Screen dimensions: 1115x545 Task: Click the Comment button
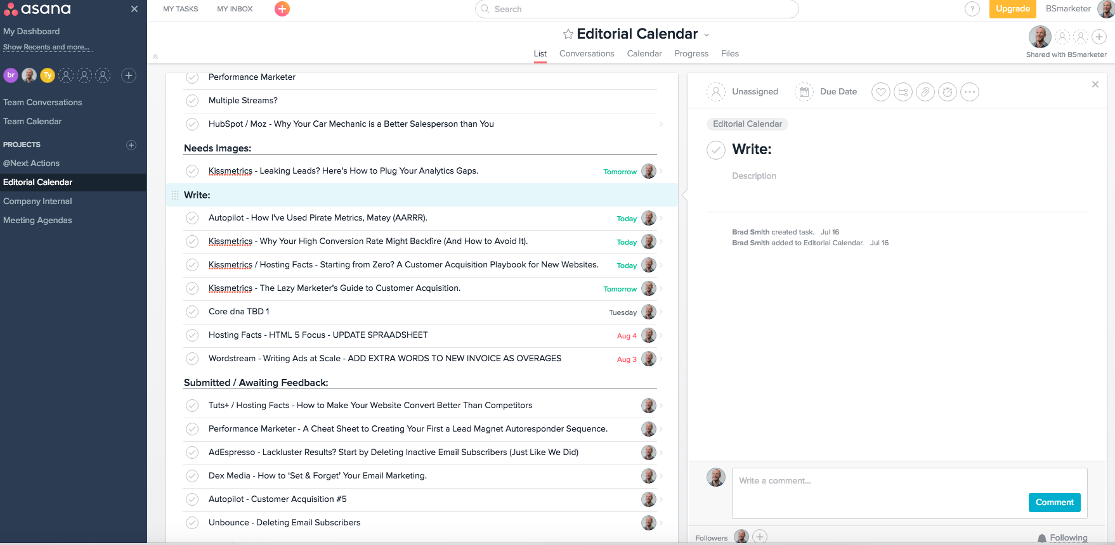(x=1055, y=503)
